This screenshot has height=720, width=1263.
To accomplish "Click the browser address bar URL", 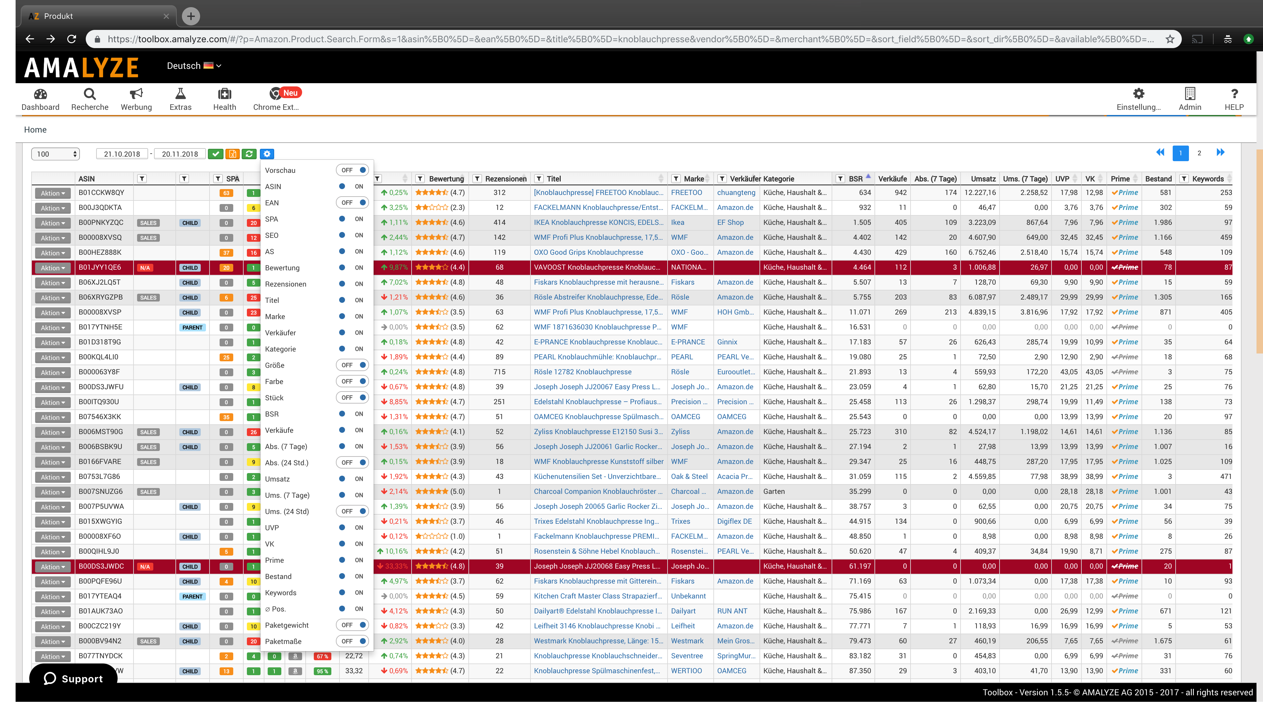I will point(631,39).
